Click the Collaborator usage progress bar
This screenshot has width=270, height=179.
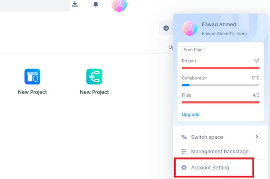221,85
